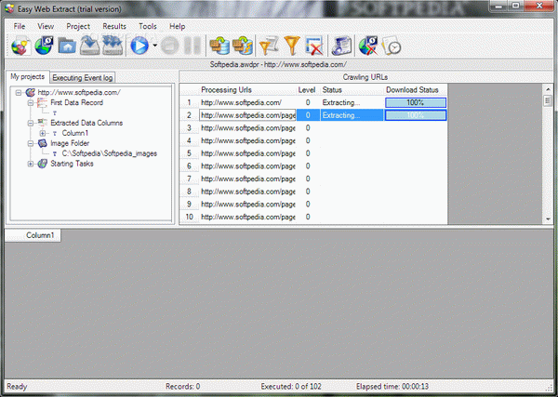
Task: Collapse the http://www.softpedia.com/ root node
Action: tap(19, 93)
